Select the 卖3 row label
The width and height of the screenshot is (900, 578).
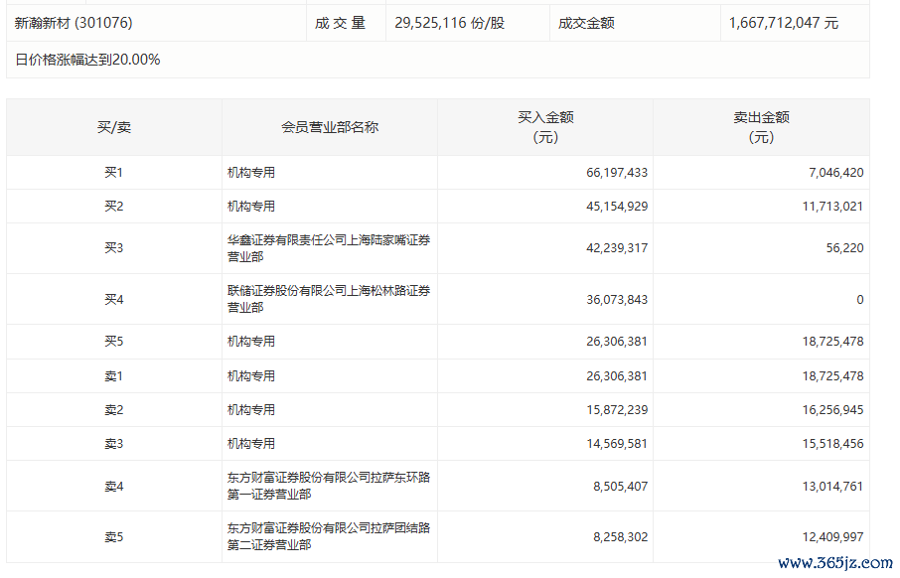(114, 444)
